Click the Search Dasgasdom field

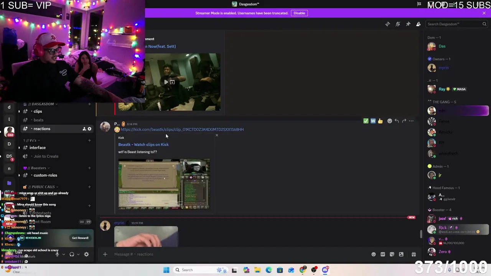456,24
